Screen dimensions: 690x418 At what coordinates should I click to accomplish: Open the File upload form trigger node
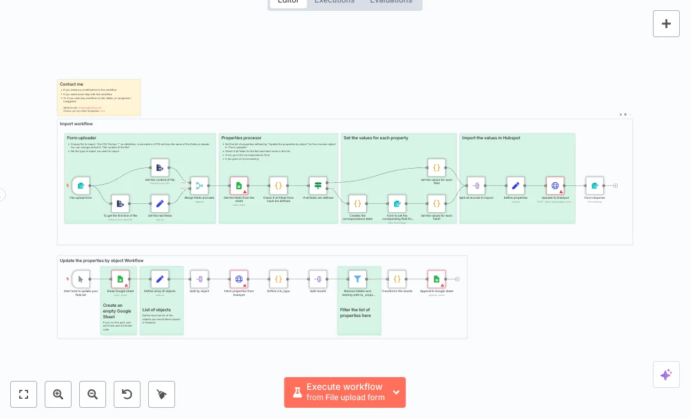click(81, 185)
